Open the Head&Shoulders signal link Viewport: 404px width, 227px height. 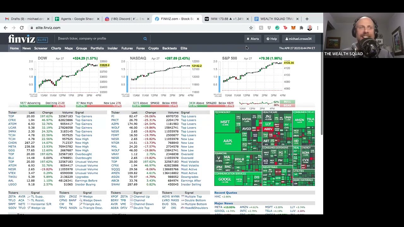click(x=196, y=208)
